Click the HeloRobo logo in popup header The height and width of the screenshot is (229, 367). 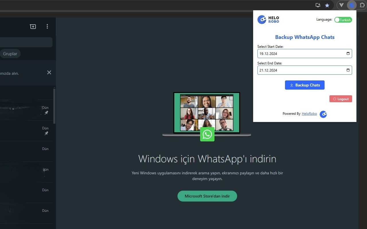point(268,19)
